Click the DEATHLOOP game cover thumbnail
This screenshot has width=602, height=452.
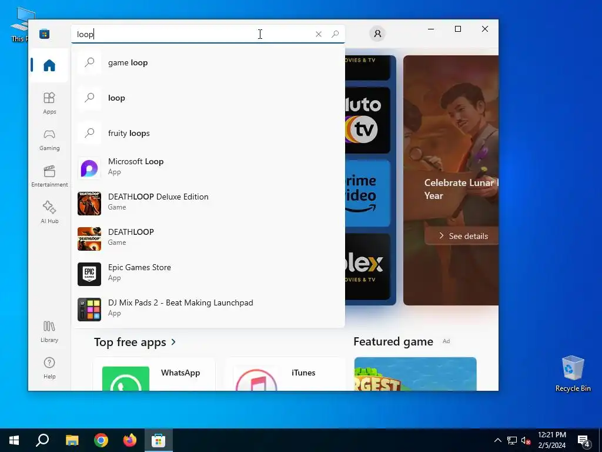point(89,239)
